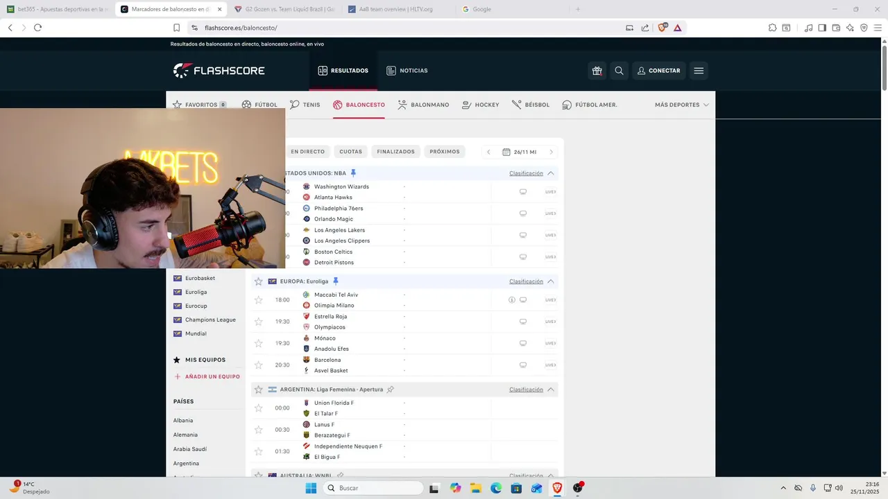Open the Brave VPN shield icon
The image size is (888, 499).
click(x=864, y=28)
